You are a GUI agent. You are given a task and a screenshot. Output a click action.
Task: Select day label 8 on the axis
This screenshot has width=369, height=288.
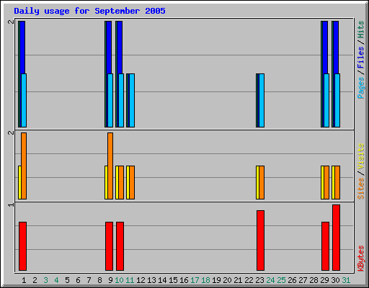(99, 280)
